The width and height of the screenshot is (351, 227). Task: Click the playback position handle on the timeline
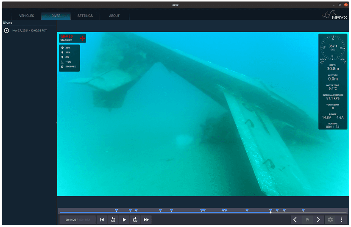pos(270,212)
